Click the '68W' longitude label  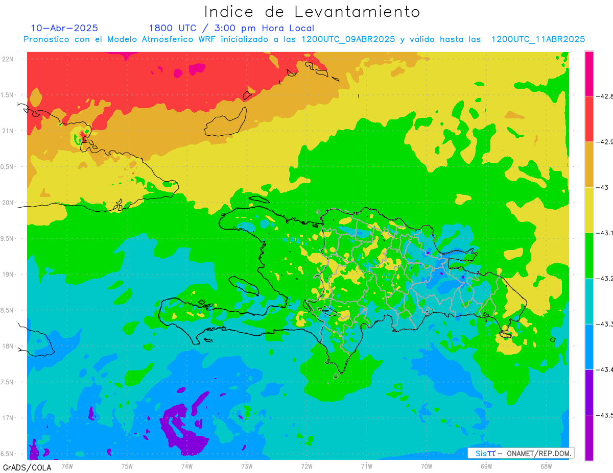click(x=546, y=466)
